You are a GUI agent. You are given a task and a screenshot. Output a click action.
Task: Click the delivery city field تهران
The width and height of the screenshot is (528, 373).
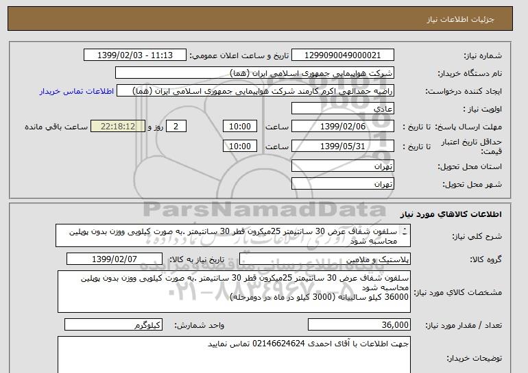coord(342,184)
